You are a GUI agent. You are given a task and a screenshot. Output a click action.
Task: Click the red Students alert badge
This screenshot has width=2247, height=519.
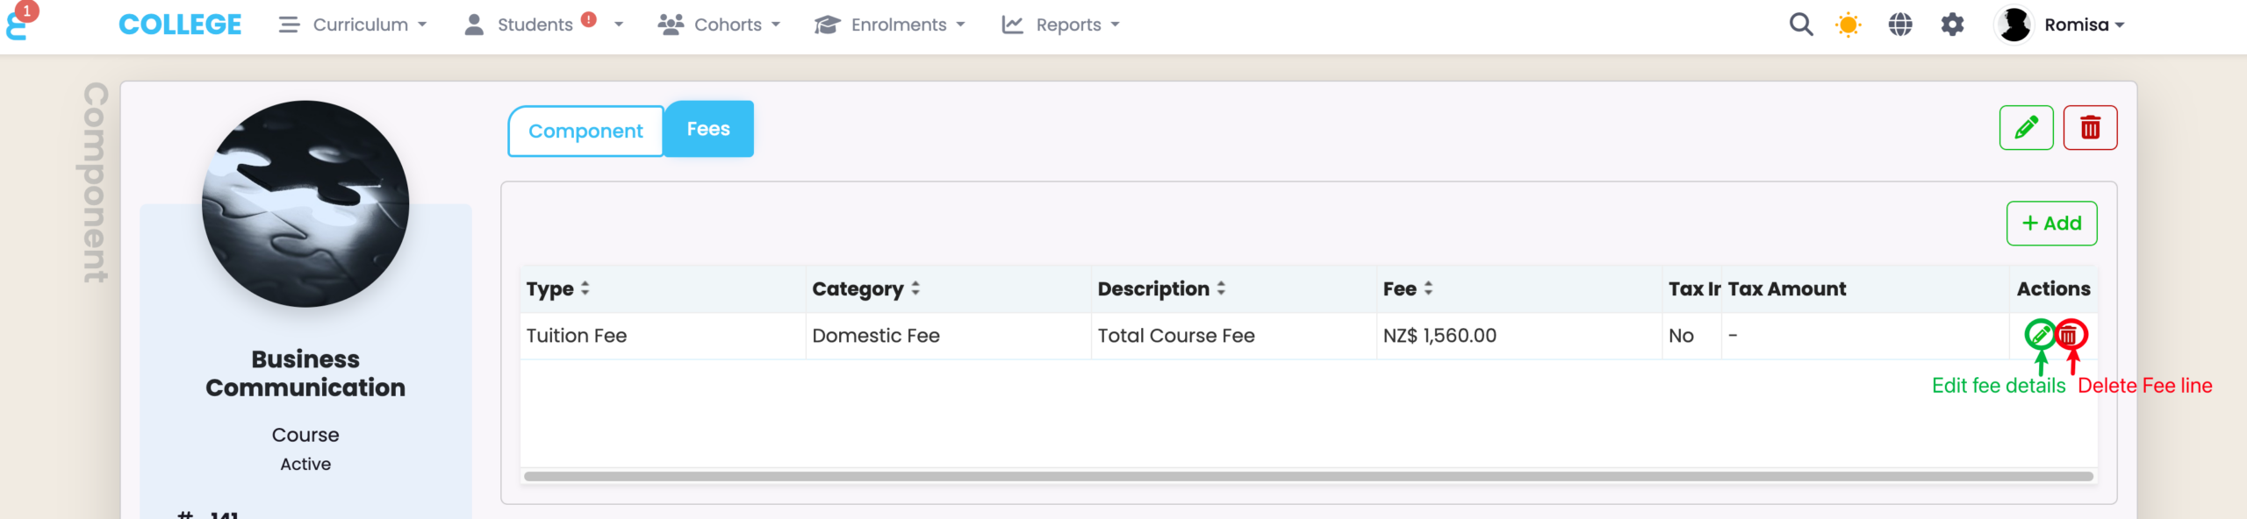point(589,19)
